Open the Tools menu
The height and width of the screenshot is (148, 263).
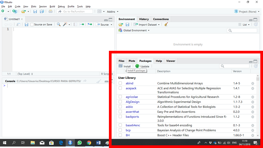click(x=80, y=6)
